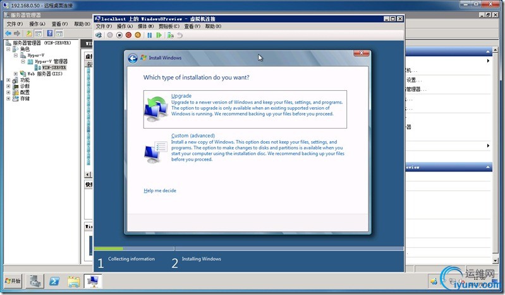Open Server Manager from taskbar

point(35,281)
